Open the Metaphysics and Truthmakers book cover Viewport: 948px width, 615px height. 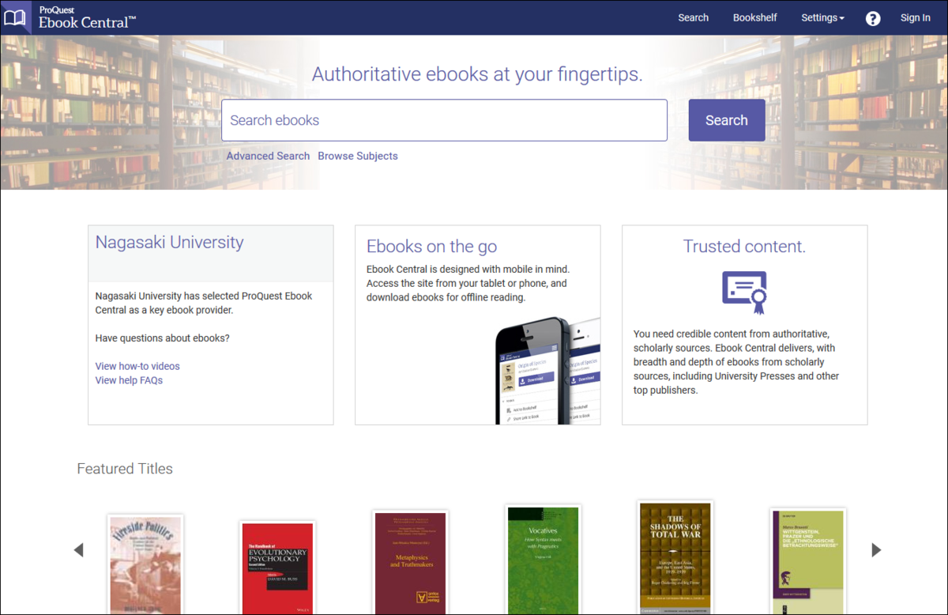click(410, 563)
